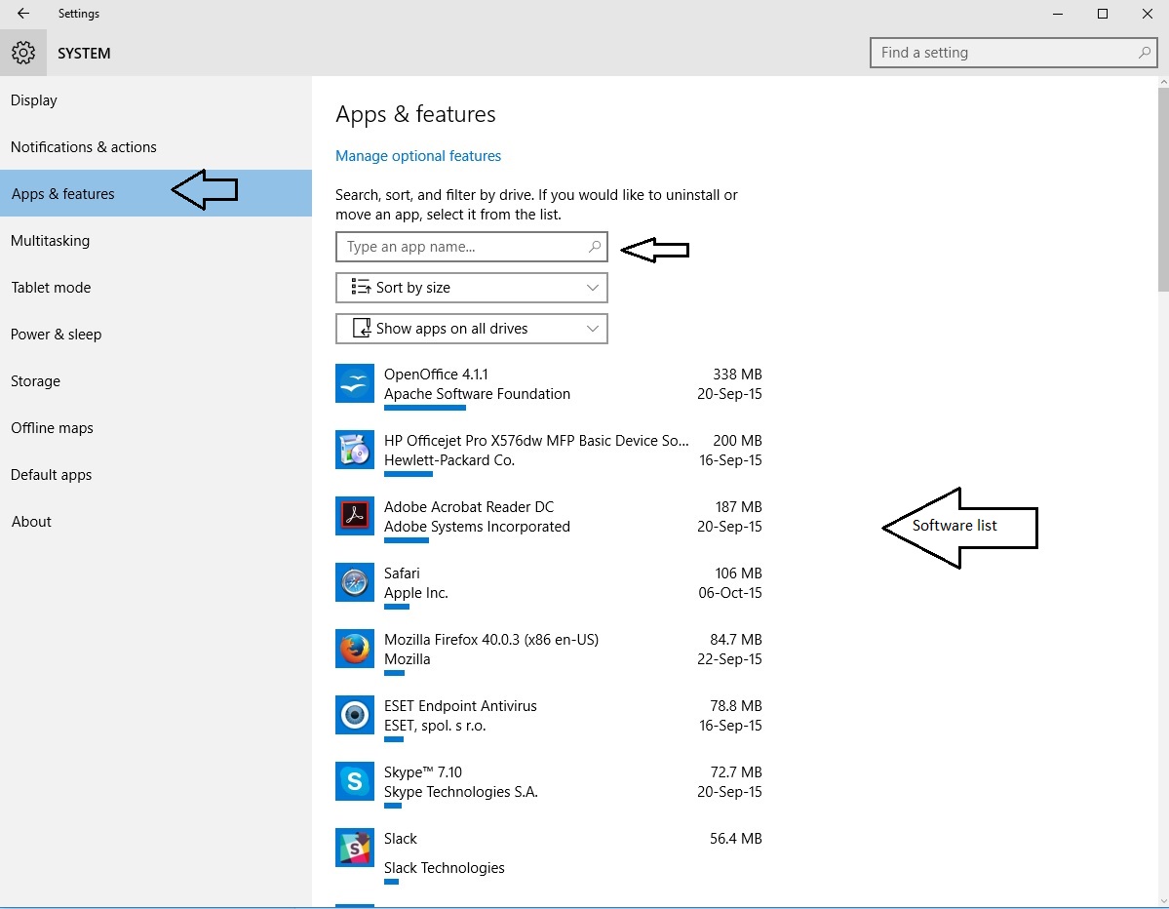Screen dimensions: 1169x909
Task: Click Apache Software Foundation publisher text
Action: coord(477,394)
